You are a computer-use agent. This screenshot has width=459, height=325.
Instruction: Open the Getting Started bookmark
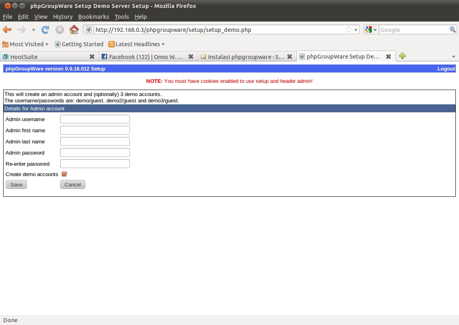click(x=79, y=44)
